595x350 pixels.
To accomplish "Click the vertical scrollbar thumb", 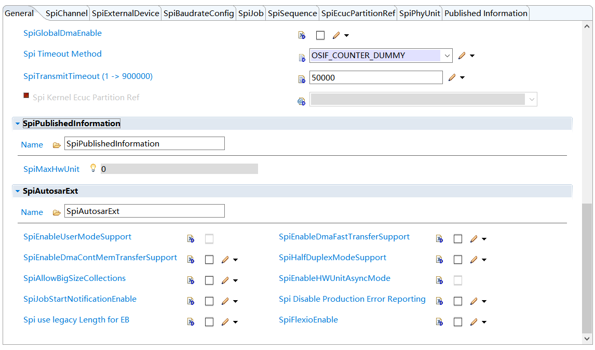I will 587,267.
